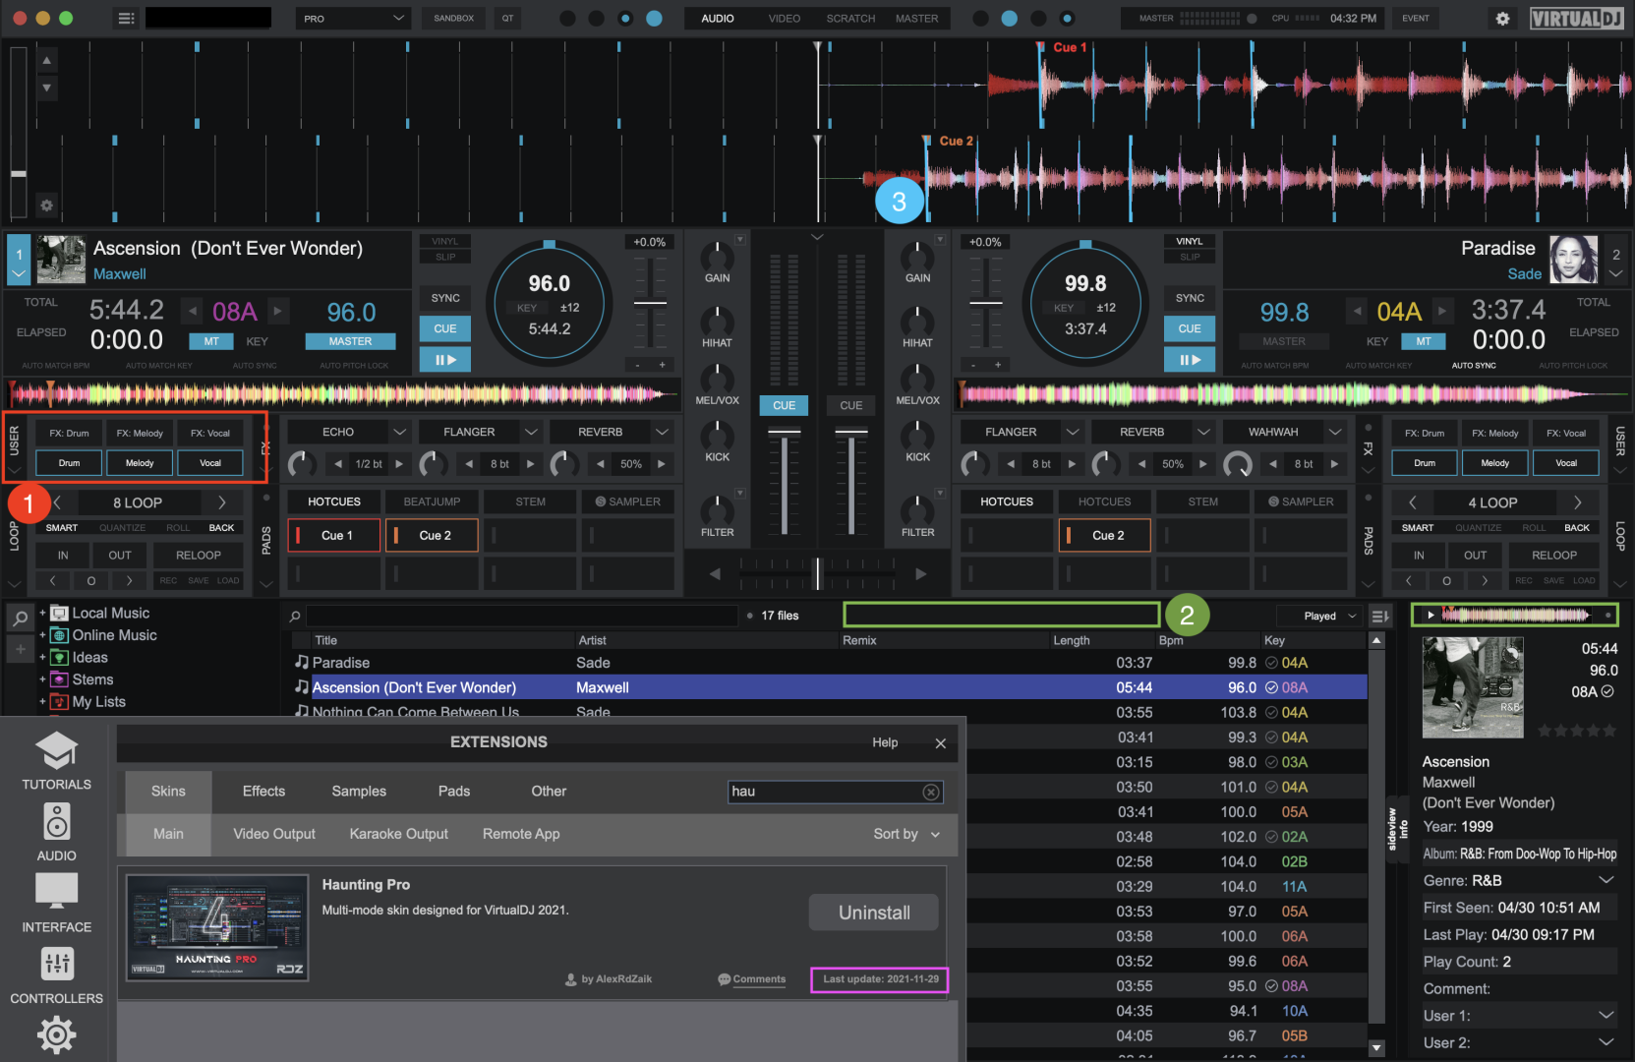Play deck 1 with the play/pause button
The width and height of the screenshot is (1635, 1062).
(445, 360)
